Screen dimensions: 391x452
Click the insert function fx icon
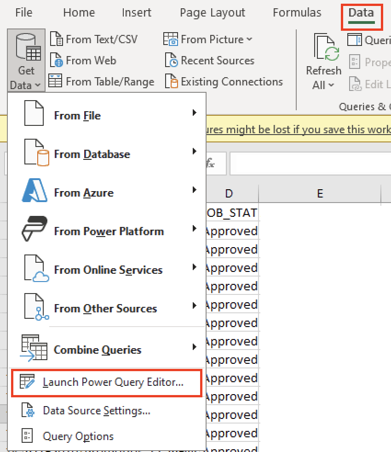tap(211, 164)
